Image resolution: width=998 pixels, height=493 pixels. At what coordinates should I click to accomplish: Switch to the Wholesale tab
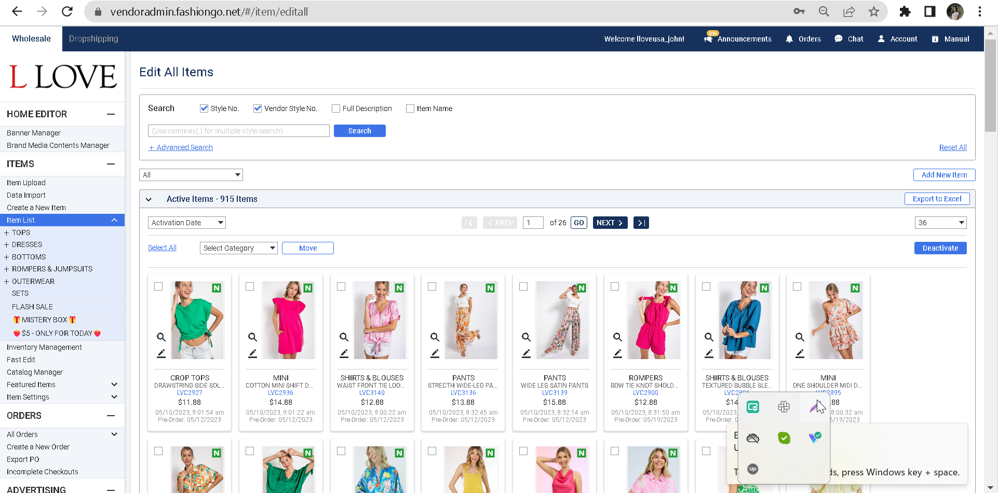click(x=31, y=39)
